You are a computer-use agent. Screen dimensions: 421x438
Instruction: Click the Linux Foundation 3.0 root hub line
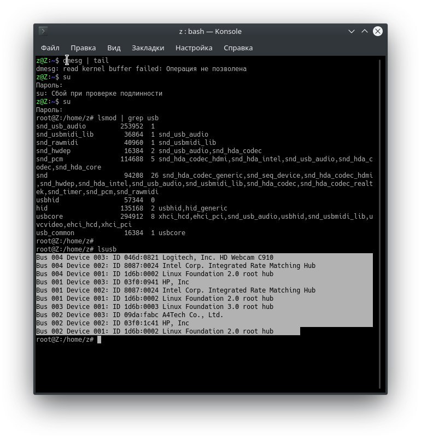[155, 306]
